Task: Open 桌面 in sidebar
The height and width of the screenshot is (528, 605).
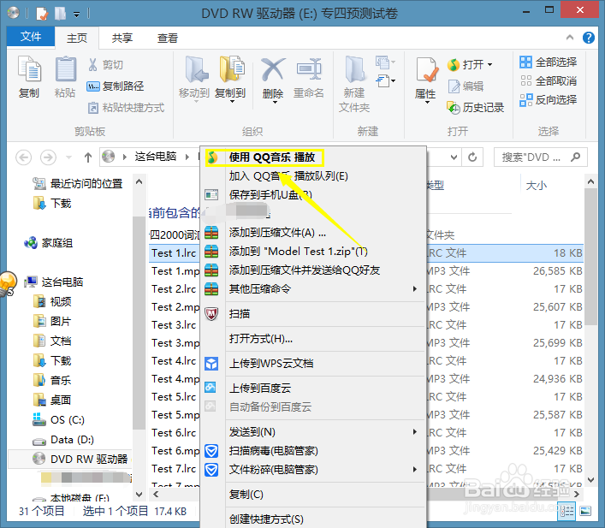Action: [52, 400]
